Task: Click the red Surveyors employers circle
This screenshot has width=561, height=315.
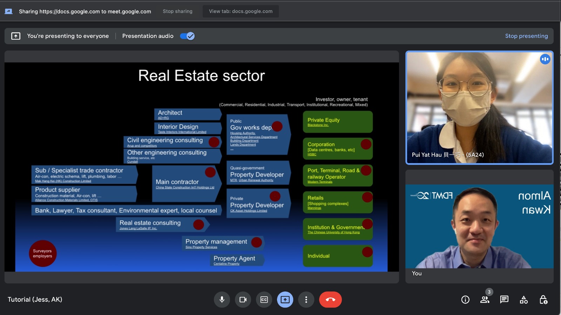Action: point(42,254)
